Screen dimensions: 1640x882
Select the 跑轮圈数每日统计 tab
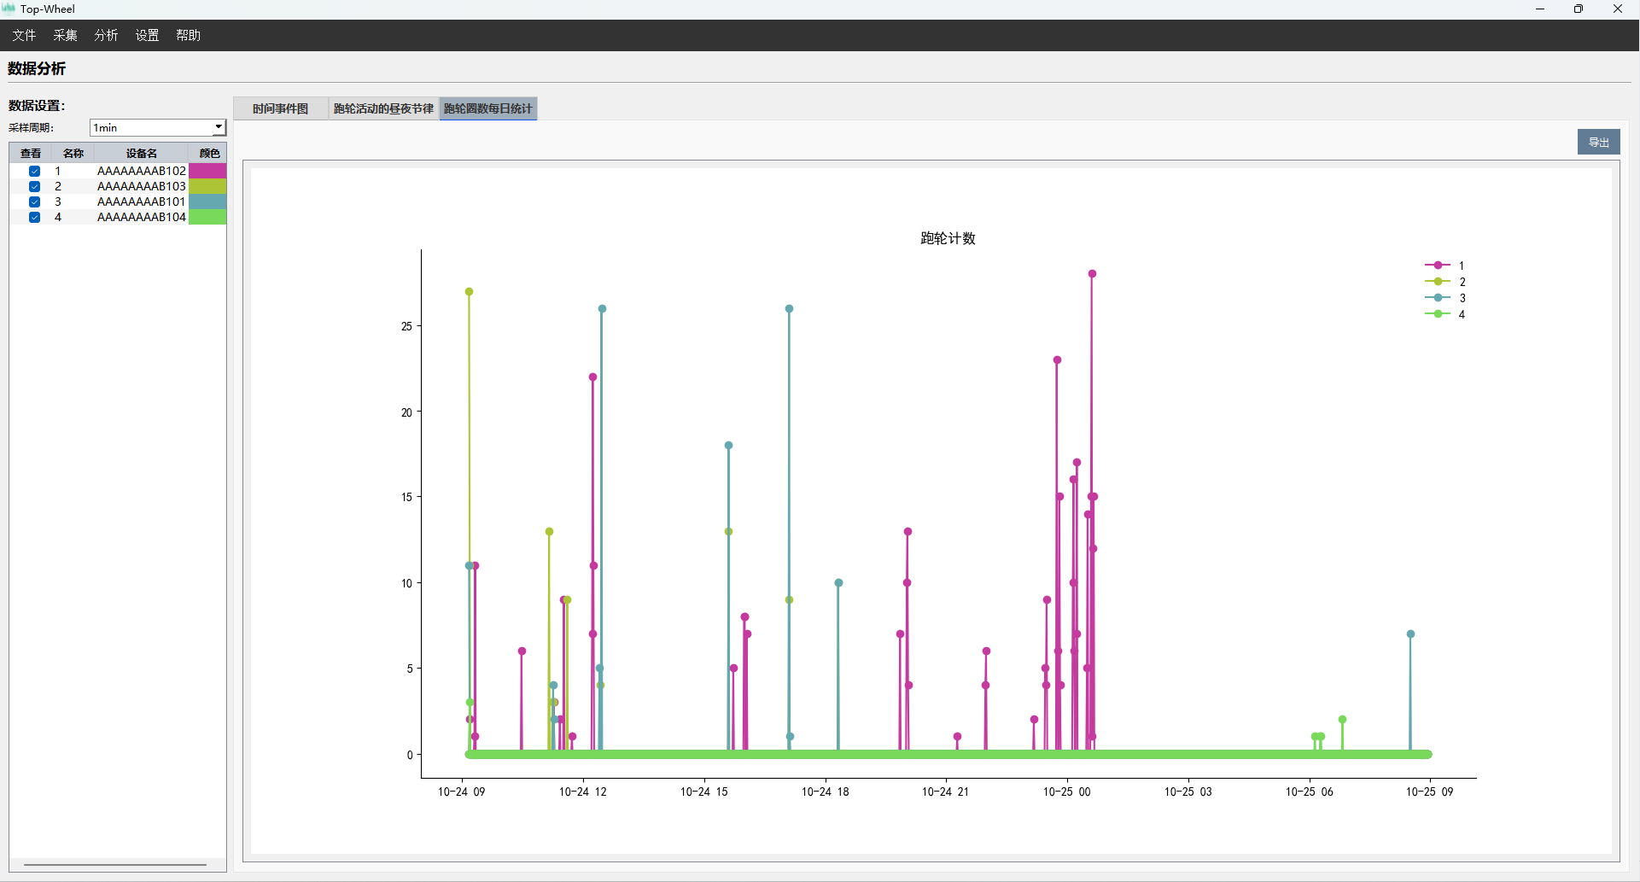click(487, 108)
